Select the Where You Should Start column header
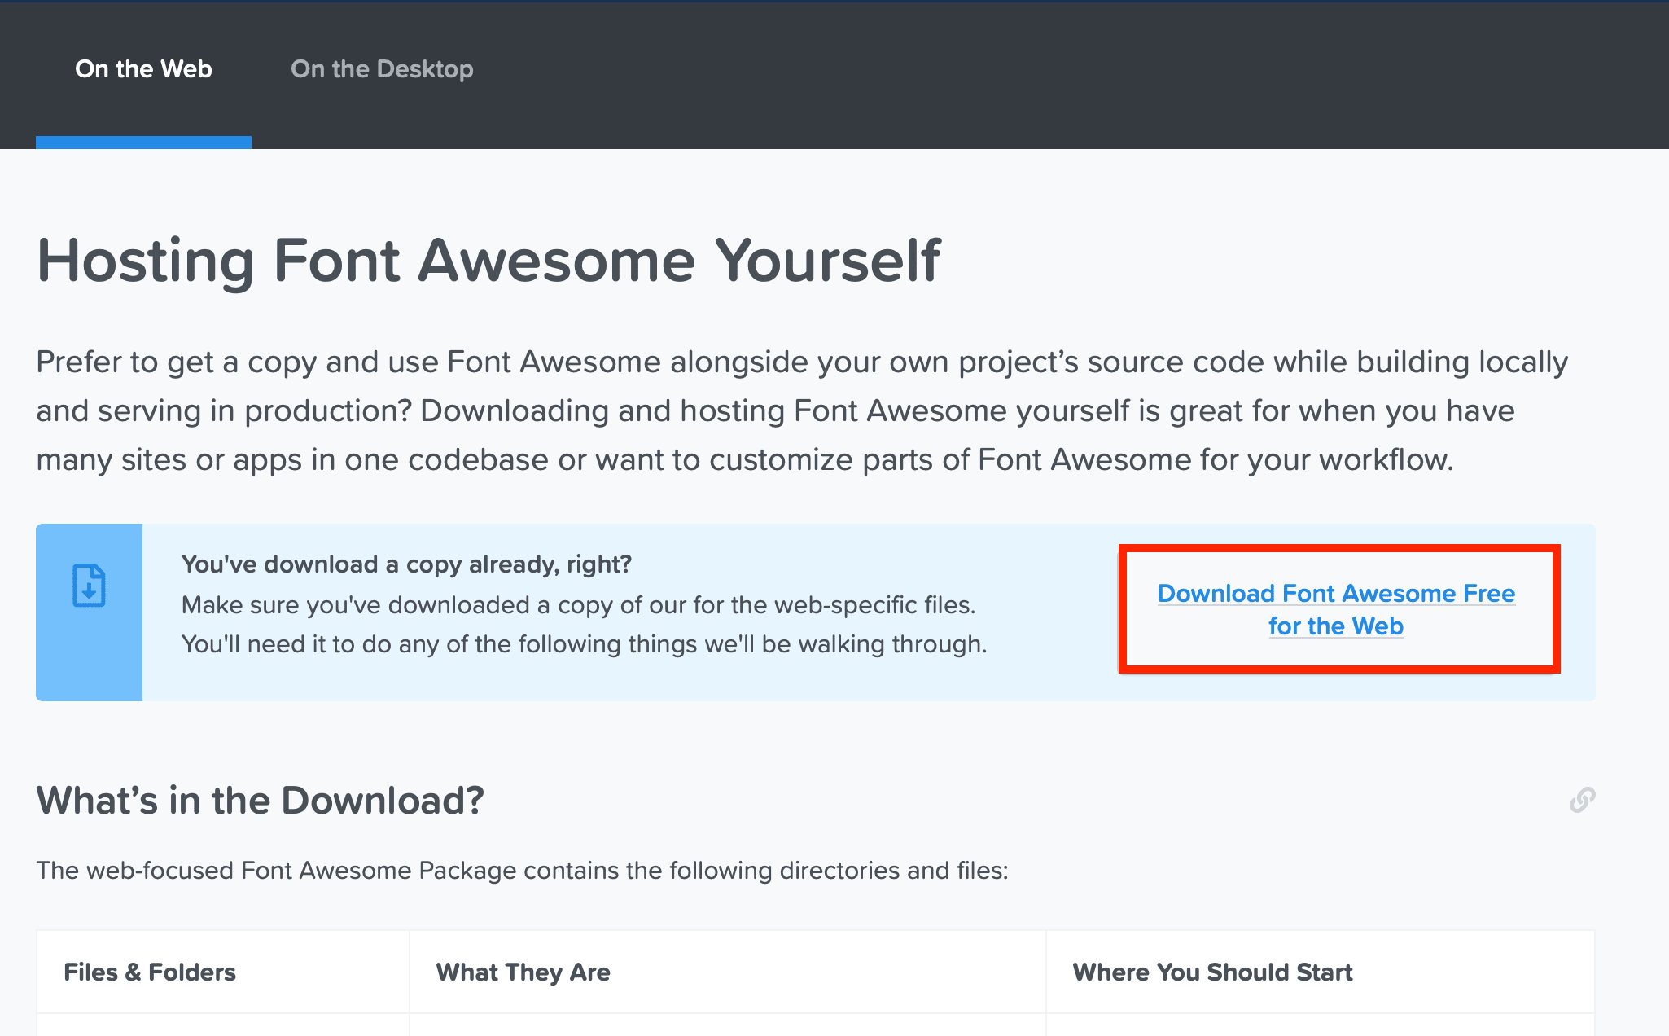This screenshot has height=1036, width=1669. pyautogui.click(x=1212, y=972)
